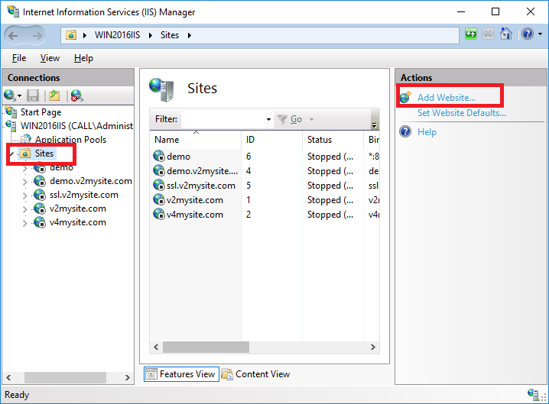Click the globe icon of v4mysite.com row
Viewport: 549px width, 404px height.
coord(159,215)
